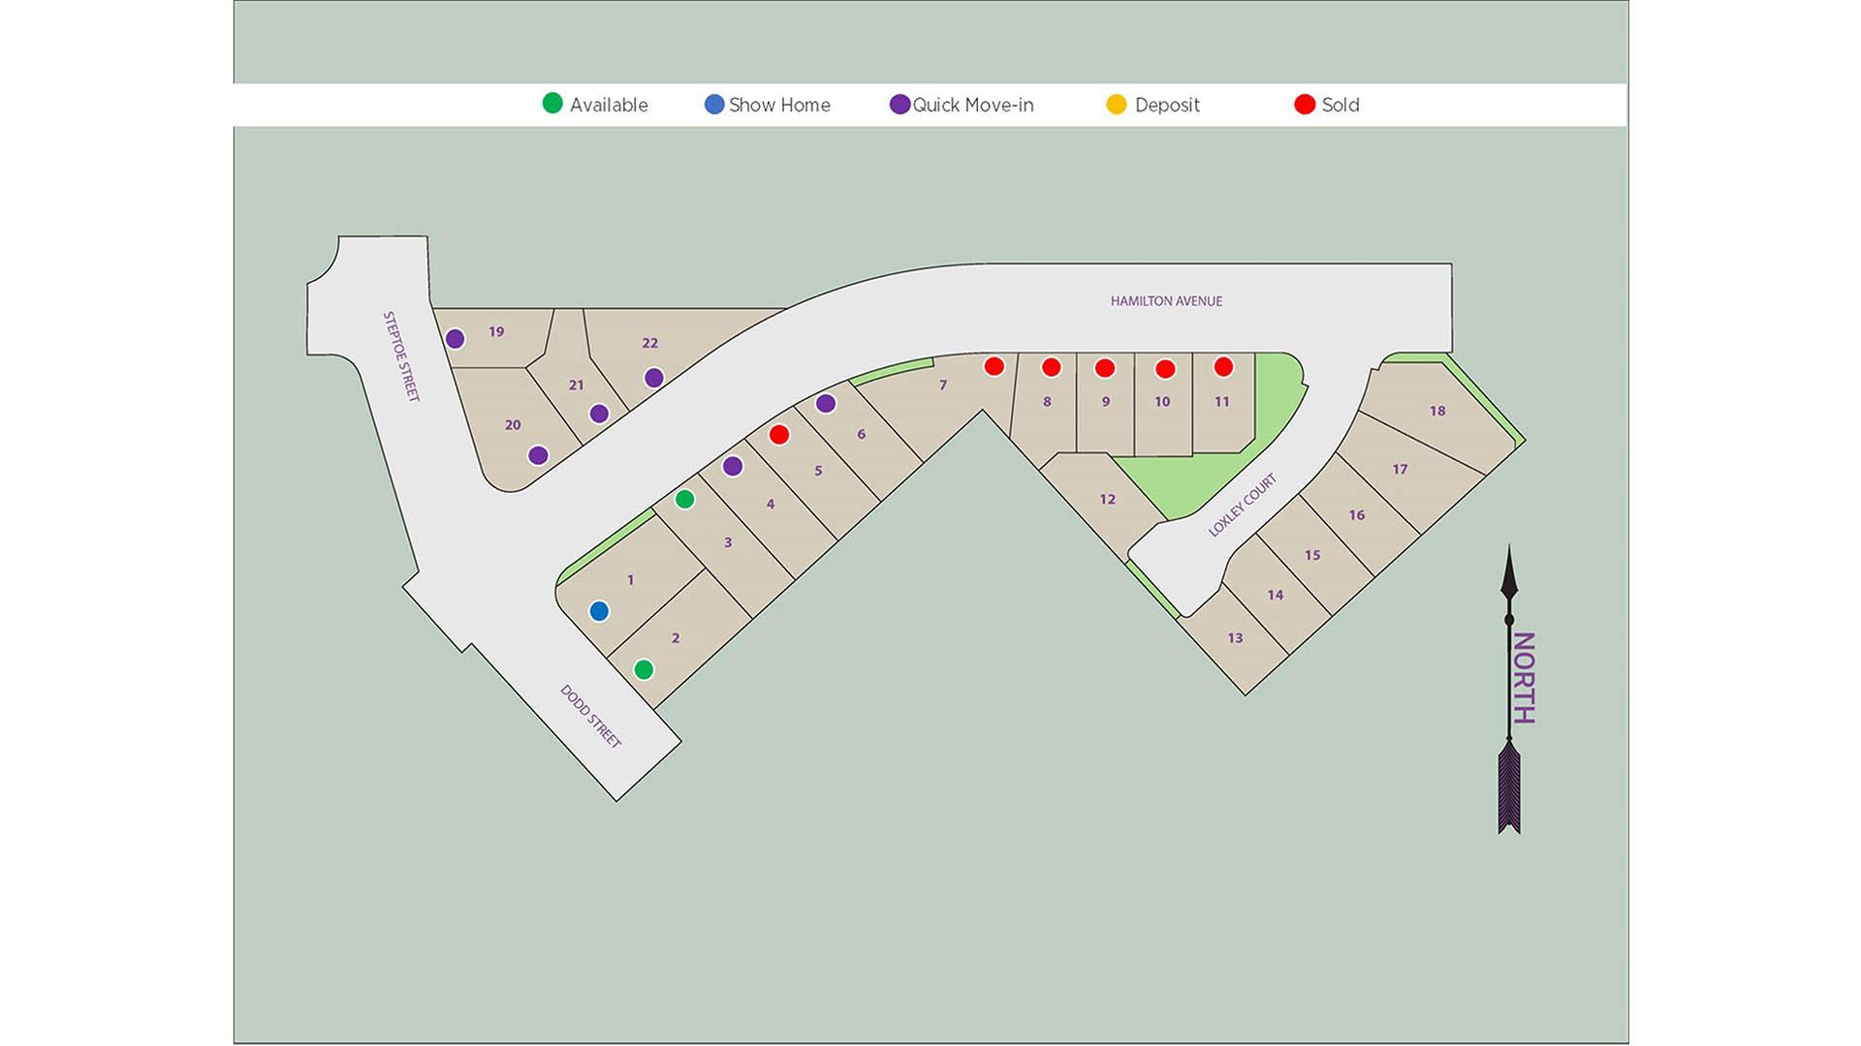Select the green available marker on lot 3

click(684, 499)
